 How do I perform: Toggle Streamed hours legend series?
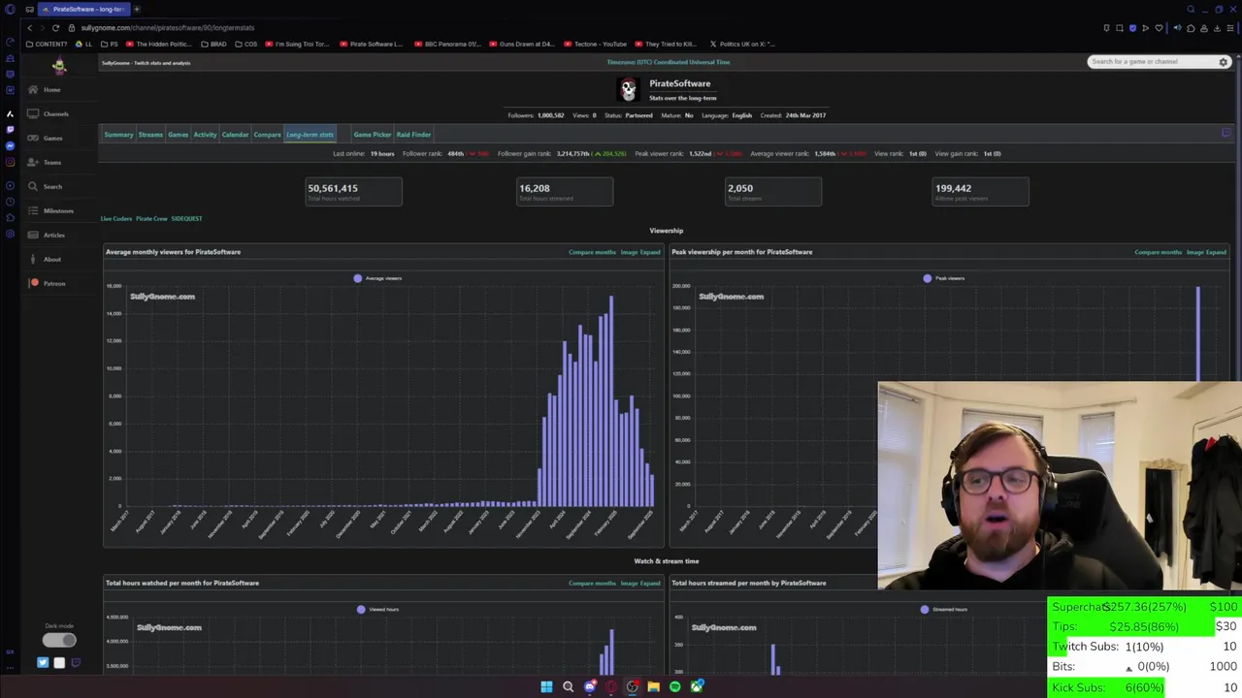[944, 609]
